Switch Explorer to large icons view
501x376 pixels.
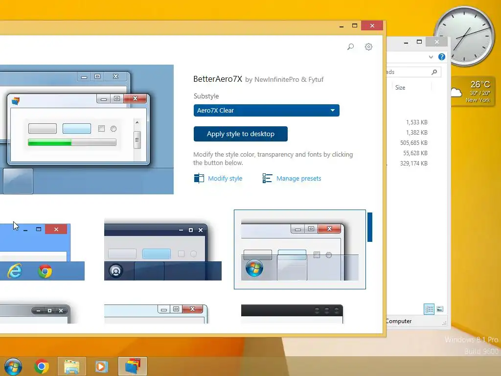coord(440,309)
